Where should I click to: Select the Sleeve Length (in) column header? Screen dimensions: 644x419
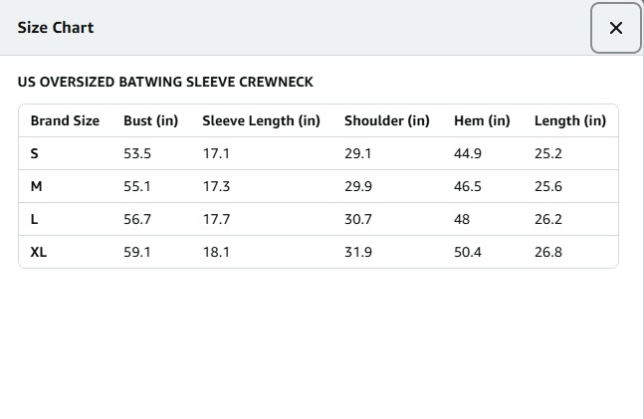[261, 120]
